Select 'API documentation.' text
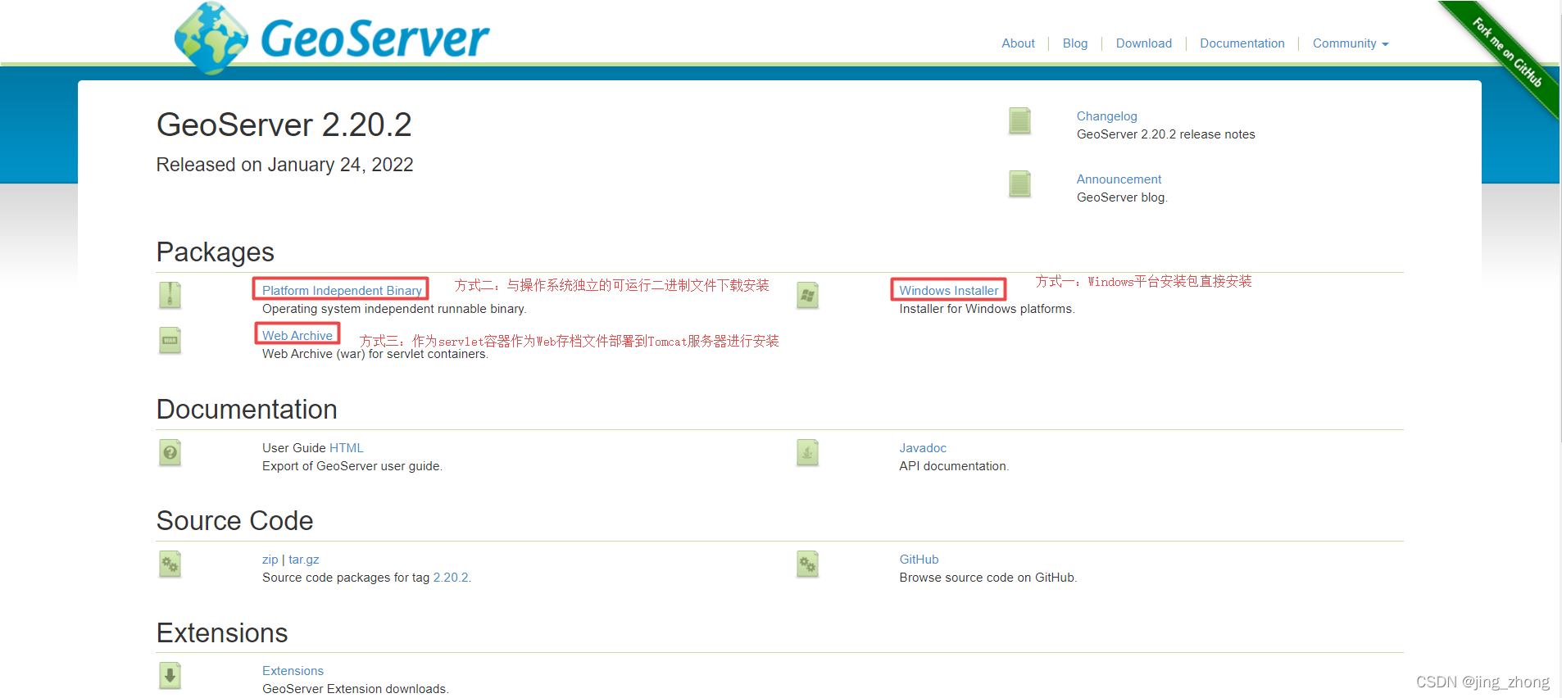The height and width of the screenshot is (698, 1562). pyautogui.click(x=954, y=466)
